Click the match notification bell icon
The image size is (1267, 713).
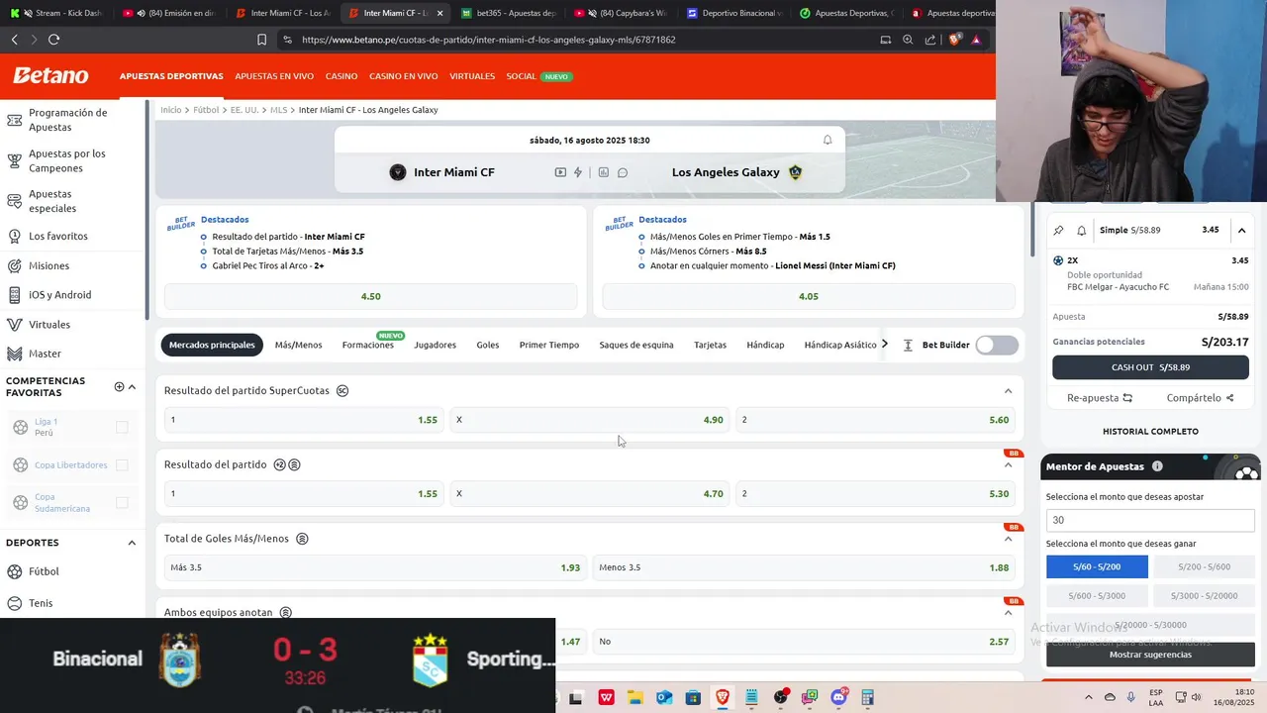(x=828, y=140)
